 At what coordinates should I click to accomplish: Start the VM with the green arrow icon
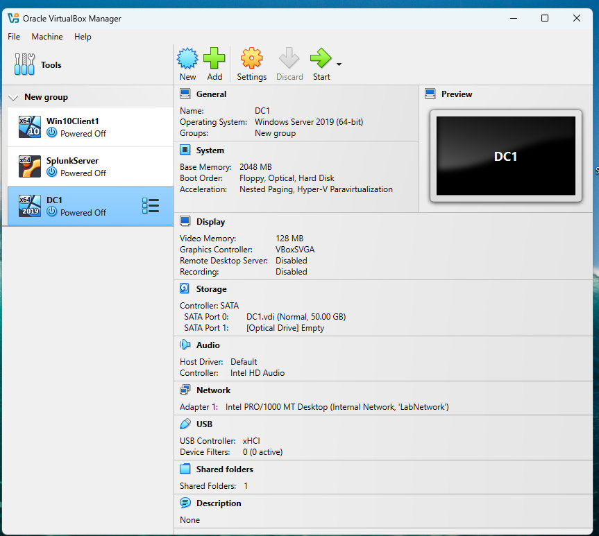321,58
